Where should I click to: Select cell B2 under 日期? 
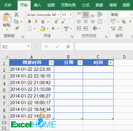[x=68, y=69]
